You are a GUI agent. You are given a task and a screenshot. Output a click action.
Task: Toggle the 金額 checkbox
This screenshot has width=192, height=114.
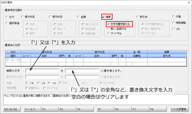tap(78, 17)
